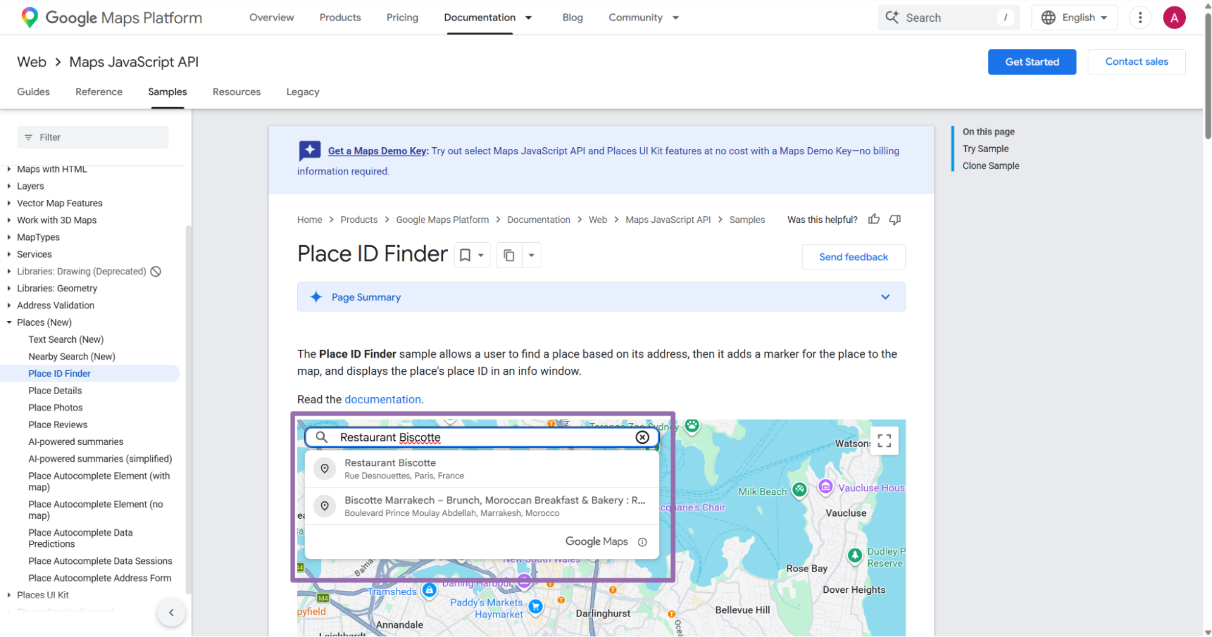Open the account avatar A
Image resolution: width=1212 pixels, height=637 pixels.
(x=1174, y=18)
